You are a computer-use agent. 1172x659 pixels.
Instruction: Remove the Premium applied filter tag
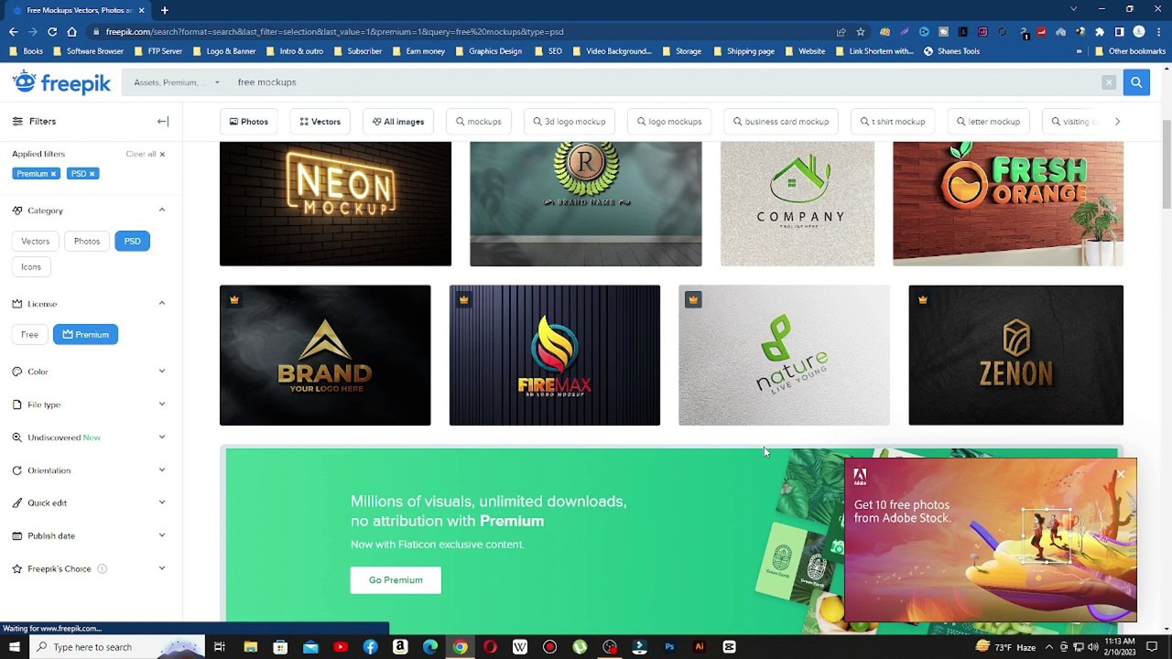[53, 174]
